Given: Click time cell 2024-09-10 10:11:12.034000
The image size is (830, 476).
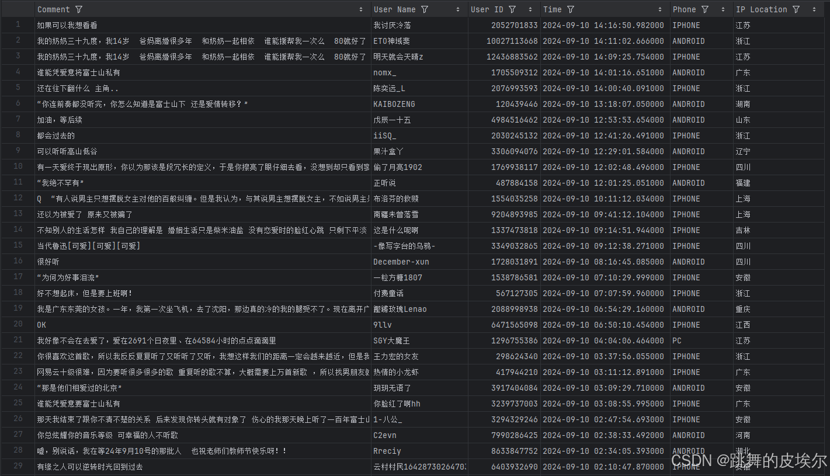Looking at the screenshot, I should click(x=605, y=199).
